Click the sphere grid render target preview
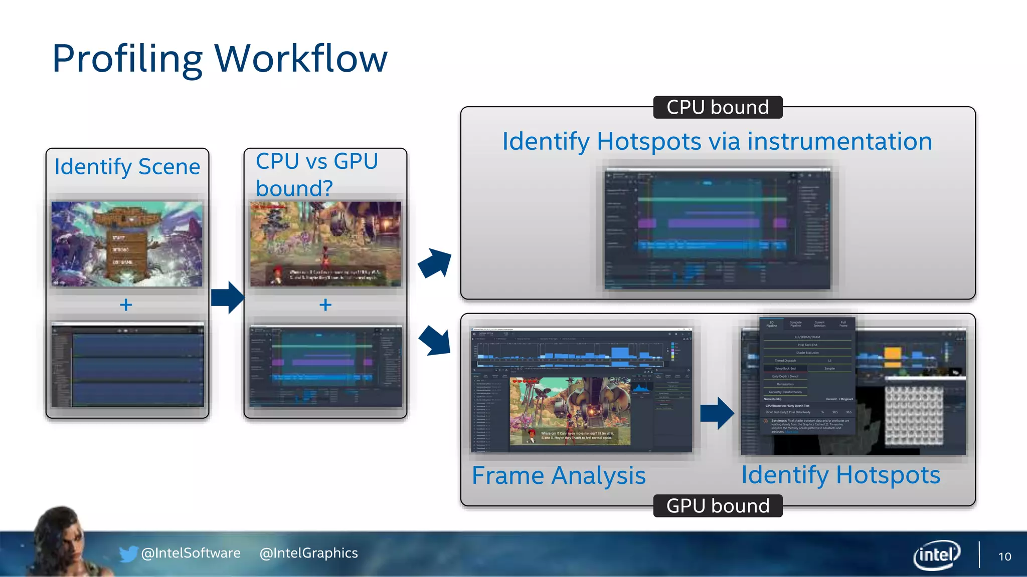This screenshot has width=1027, height=577. [915, 415]
